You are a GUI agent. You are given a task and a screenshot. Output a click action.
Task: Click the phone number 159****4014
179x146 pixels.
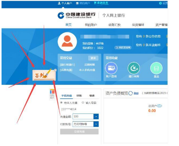pyautogui.click(x=69, y=109)
